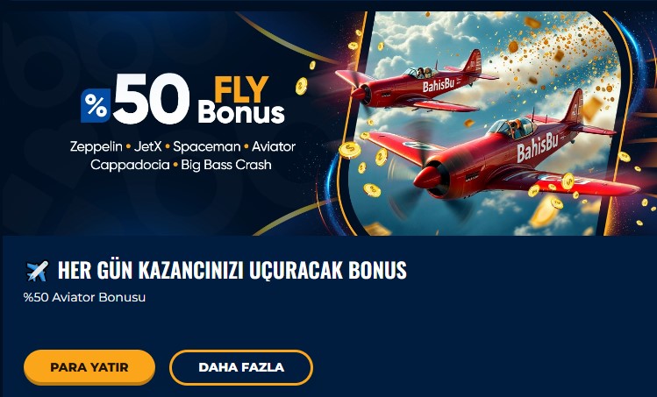Click the gold coin left of lower plane wing

point(349,150)
